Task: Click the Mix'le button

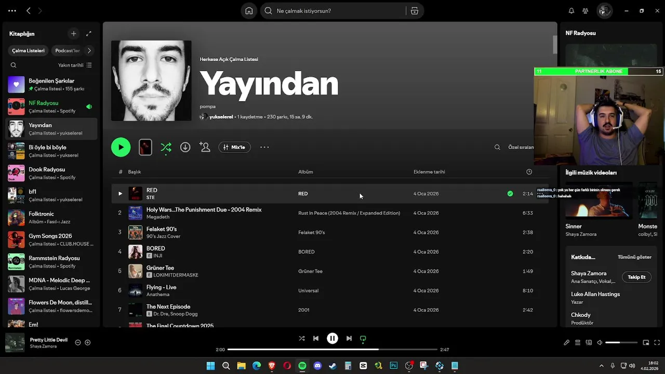Action: click(234, 147)
